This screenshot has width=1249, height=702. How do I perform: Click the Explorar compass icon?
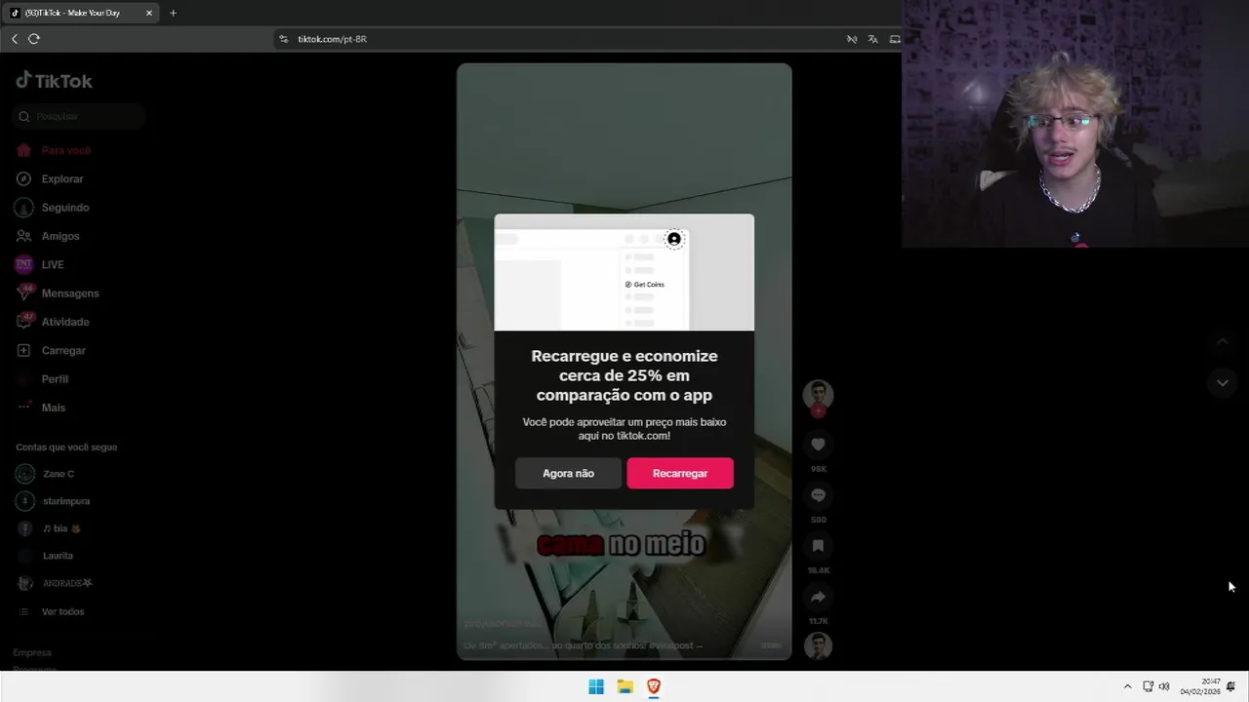coord(24,179)
